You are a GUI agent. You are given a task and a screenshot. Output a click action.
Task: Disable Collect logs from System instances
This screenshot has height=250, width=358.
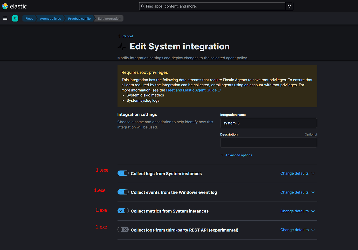coord(123,173)
